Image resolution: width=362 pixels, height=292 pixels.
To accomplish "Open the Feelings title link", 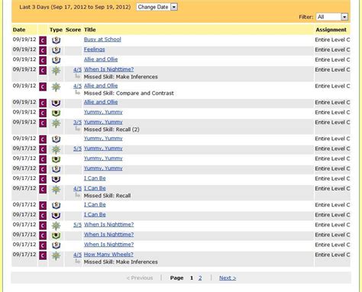I will [x=94, y=50].
